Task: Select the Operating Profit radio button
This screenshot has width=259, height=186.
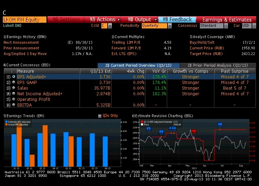Action: pyautogui.click(x=14, y=99)
